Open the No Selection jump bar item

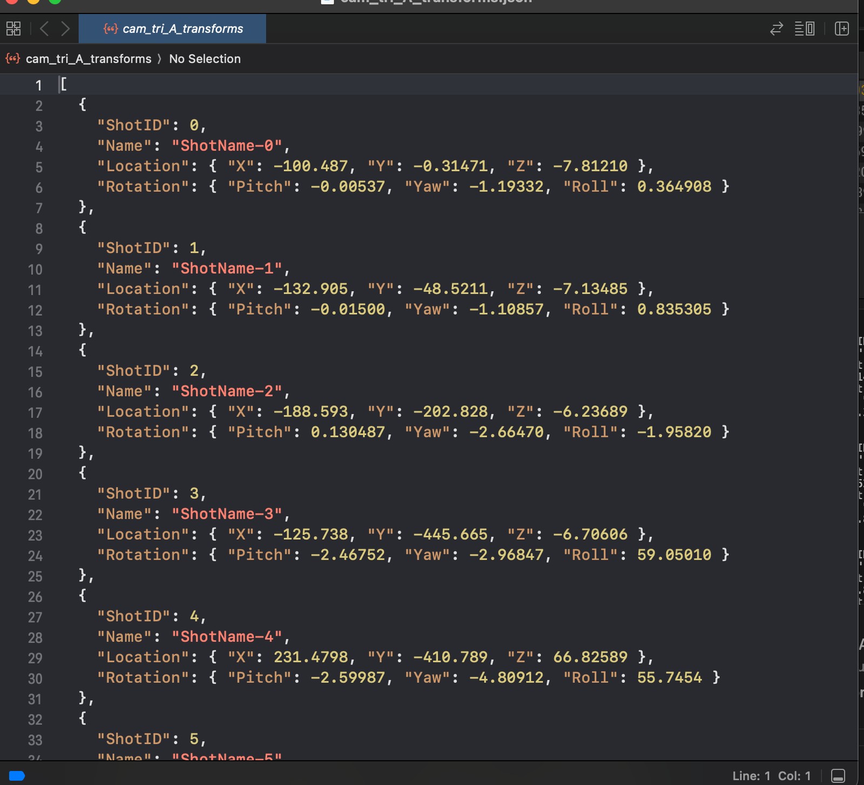pyautogui.click(x=205, y=59)
